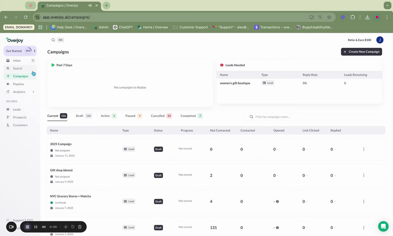
Task: Open the Chrome three-dot menu
Action: tap(386, 17)
